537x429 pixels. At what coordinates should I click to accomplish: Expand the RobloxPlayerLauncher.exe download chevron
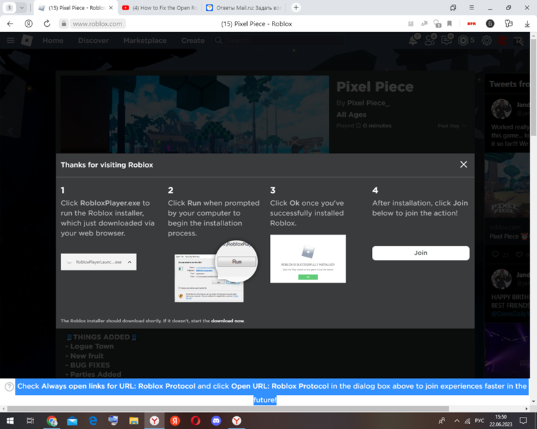pyautogui.click(x=130, y=262)
